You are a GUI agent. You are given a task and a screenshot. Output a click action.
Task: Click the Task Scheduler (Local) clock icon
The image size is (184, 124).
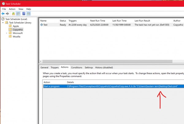(x=3, y=19)
